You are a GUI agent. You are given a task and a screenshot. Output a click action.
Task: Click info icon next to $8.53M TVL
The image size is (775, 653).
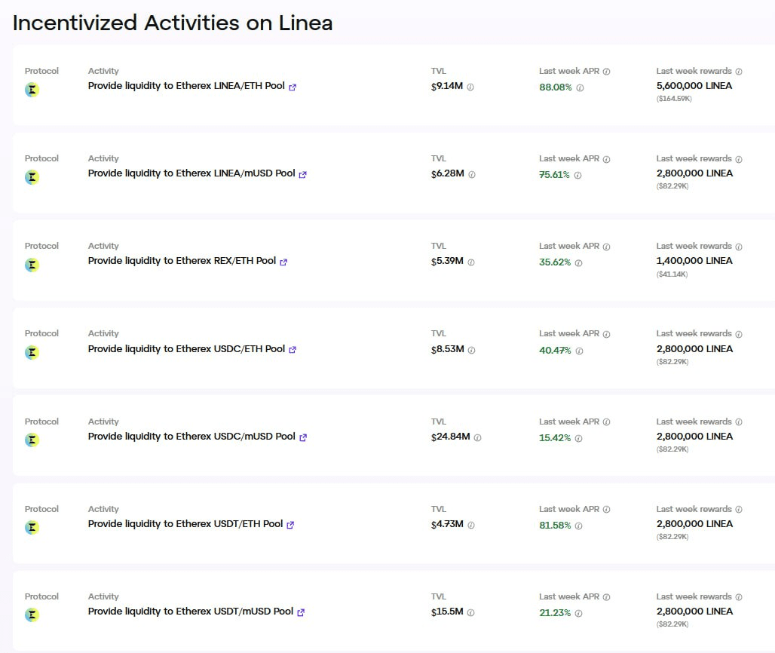point(471,350)
